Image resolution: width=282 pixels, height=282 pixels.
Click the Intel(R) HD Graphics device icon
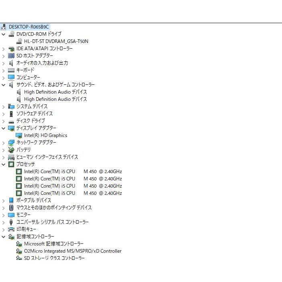coord(19,135)
